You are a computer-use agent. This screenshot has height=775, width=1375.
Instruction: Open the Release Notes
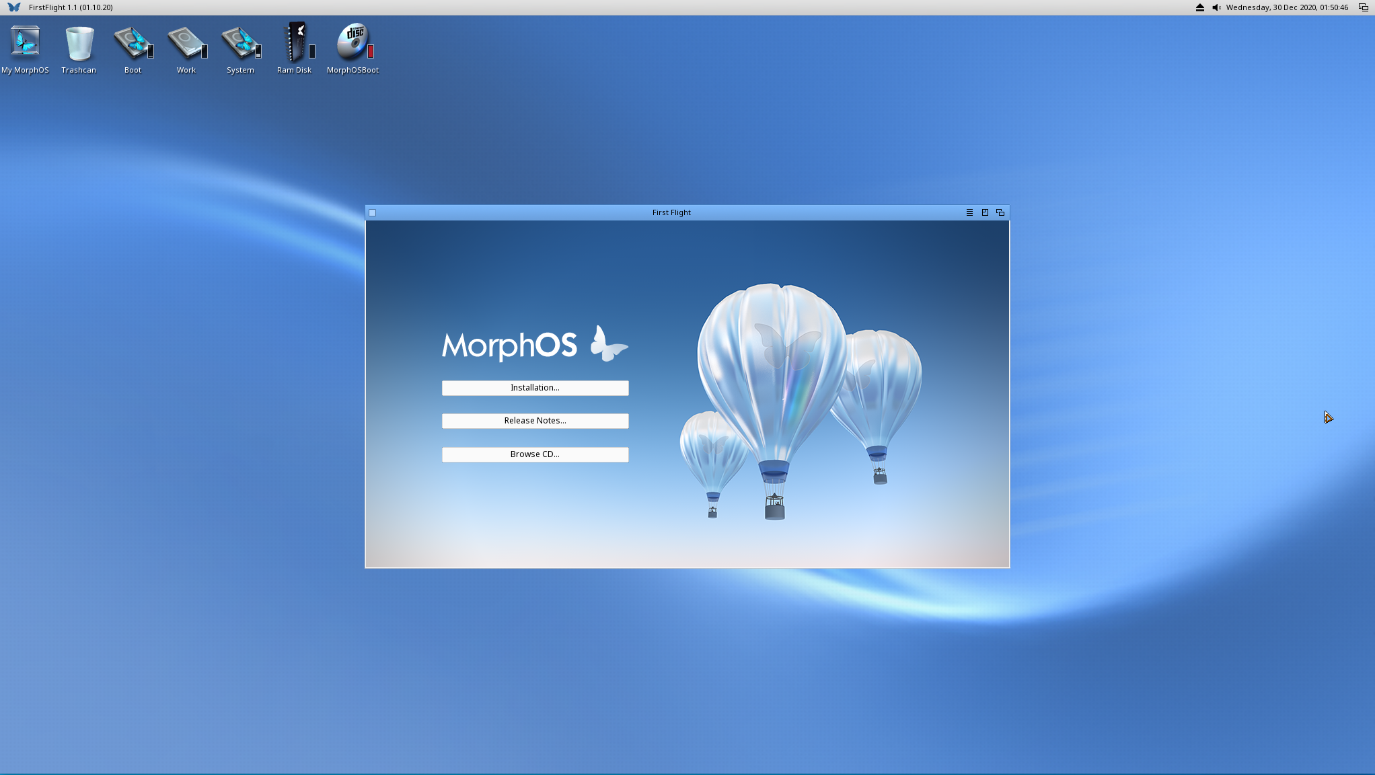click(535, 421)
